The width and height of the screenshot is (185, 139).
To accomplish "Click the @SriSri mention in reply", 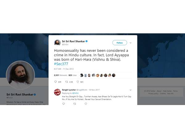I will (76, 93).
